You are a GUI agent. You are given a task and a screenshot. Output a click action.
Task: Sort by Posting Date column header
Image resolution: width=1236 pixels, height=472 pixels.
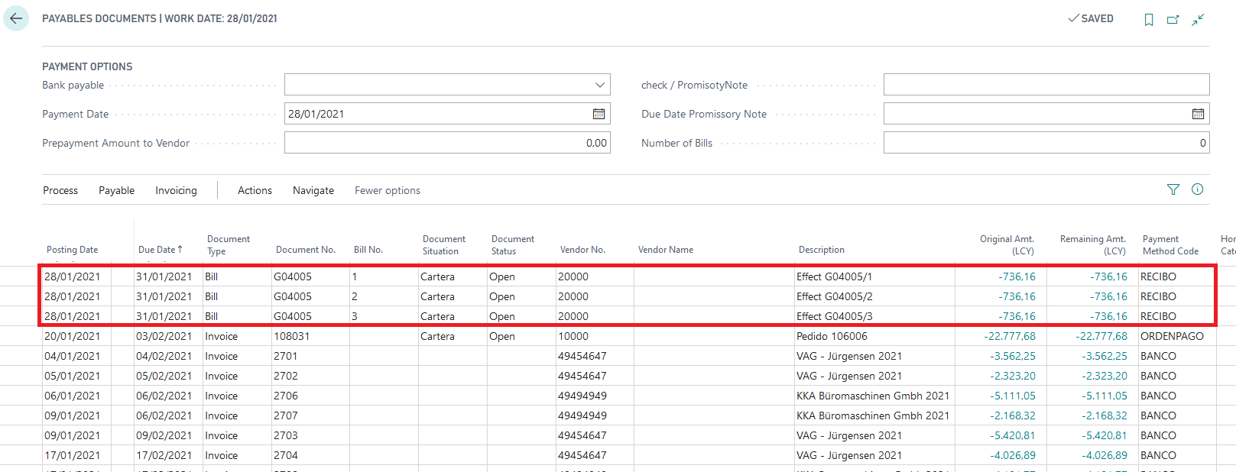[x=73, y=250]
